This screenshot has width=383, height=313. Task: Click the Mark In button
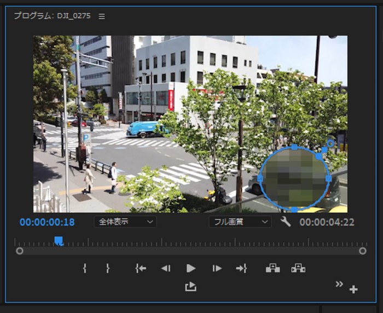[x=84, y=269]
